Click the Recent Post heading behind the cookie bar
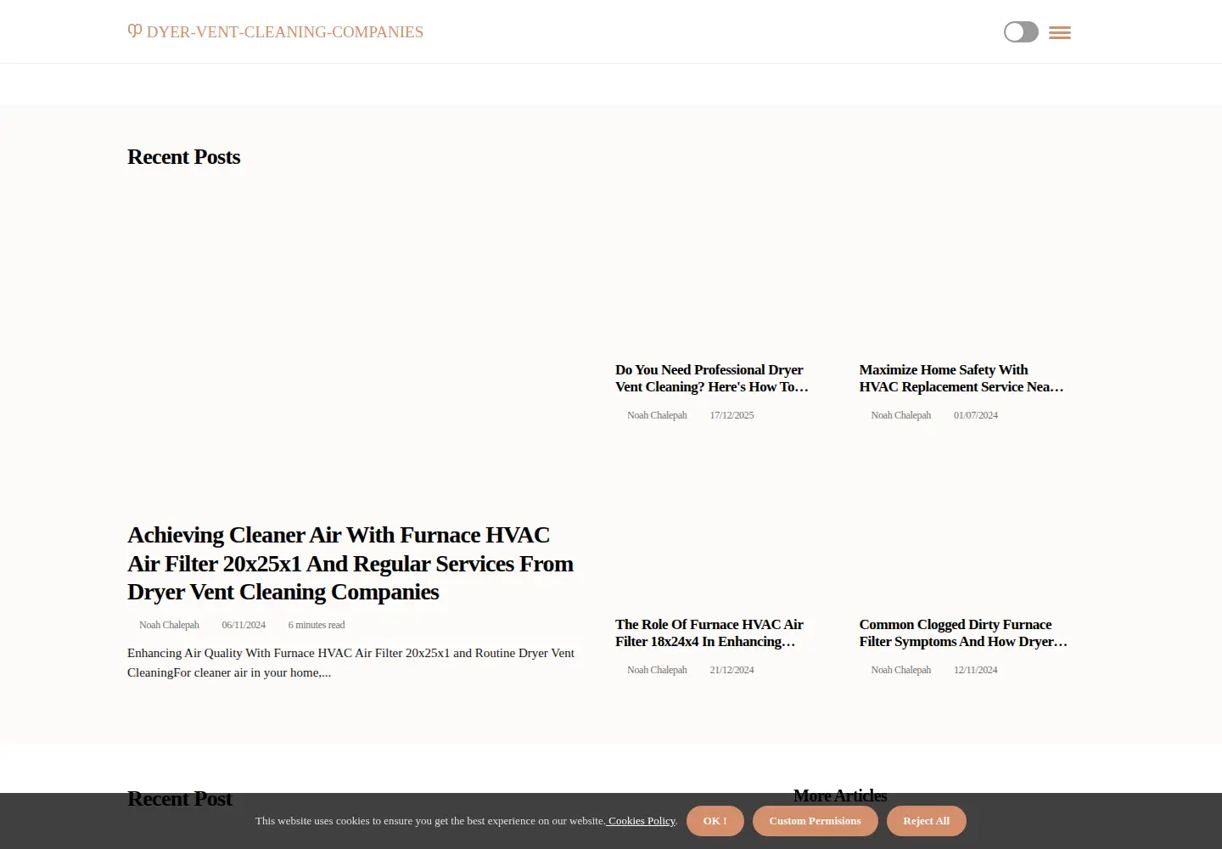This screenshot has width=1222, height=849. (180, 799)
